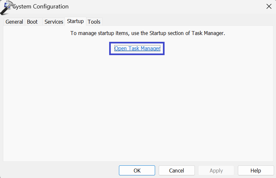Click the greyed-out Apply button
This screenshot has height=178, width=276.
(216, 171)
